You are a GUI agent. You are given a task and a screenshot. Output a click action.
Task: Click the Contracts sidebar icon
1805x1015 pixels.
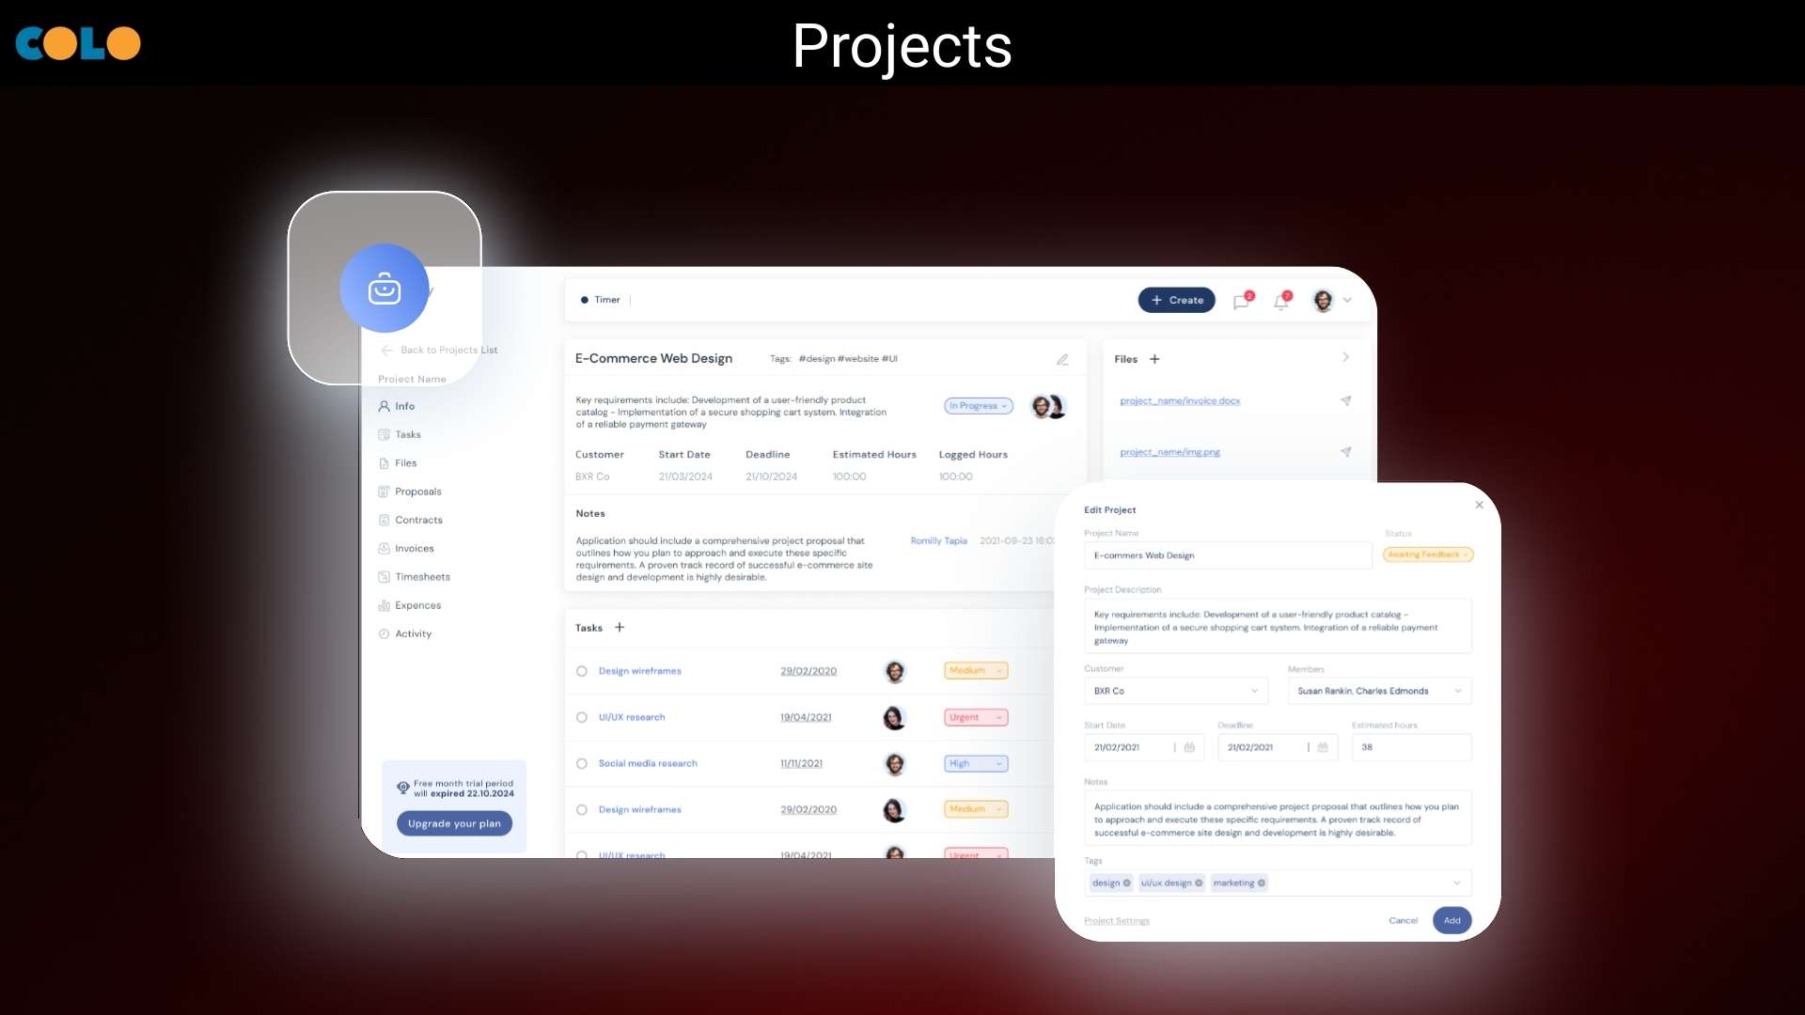(384, 519)
